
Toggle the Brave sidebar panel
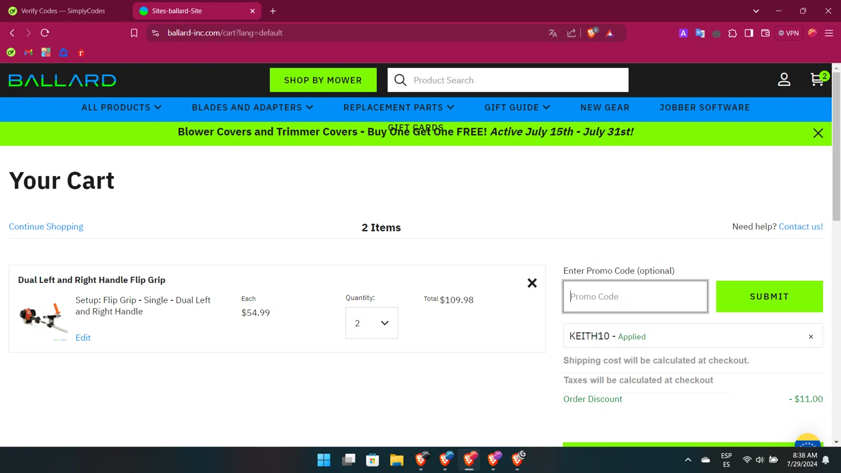click(749, 33)
